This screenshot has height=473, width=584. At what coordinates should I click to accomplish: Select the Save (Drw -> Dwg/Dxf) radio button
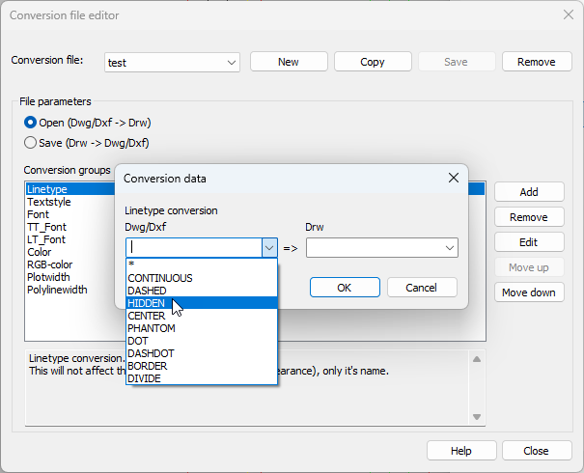31,143
